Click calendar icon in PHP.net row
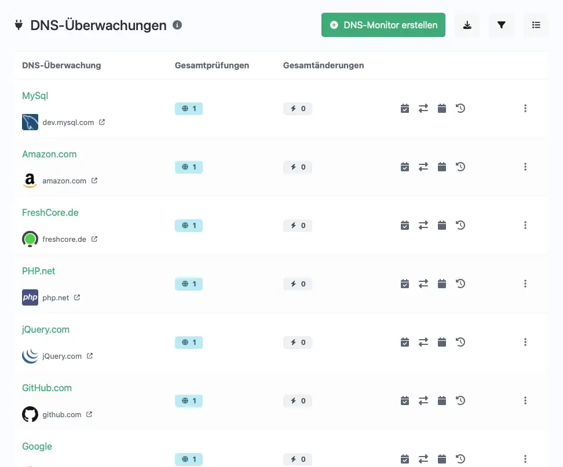 click(442, 284)
